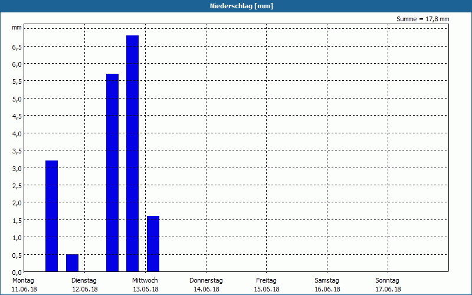Screen dimensions: 472x295
Task: Click the 0,5 y-axis value
Action: point(17,255)
